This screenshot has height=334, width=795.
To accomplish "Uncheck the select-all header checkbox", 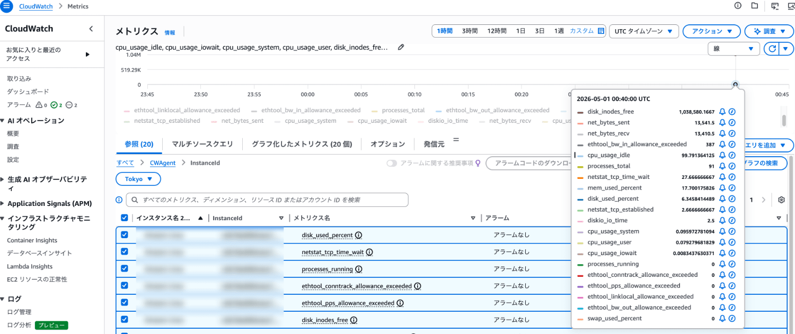I will (125, 218).
